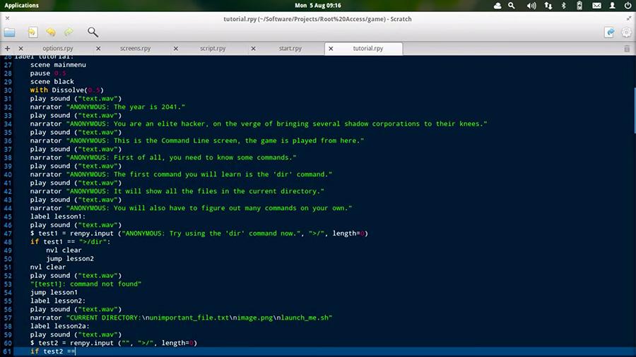
Task: Open the Find magnifier in the toolbar
Action: (93, 32)
